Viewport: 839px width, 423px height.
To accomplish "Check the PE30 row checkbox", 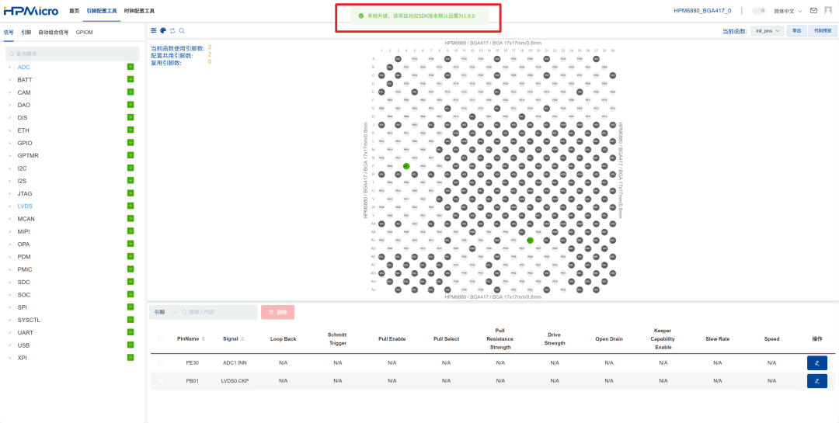I will coord(161,363).
